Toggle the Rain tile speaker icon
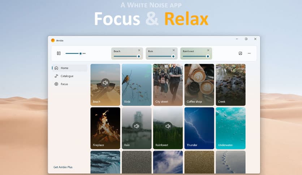This screenshot has width=302, height=175. click(137, 126)
